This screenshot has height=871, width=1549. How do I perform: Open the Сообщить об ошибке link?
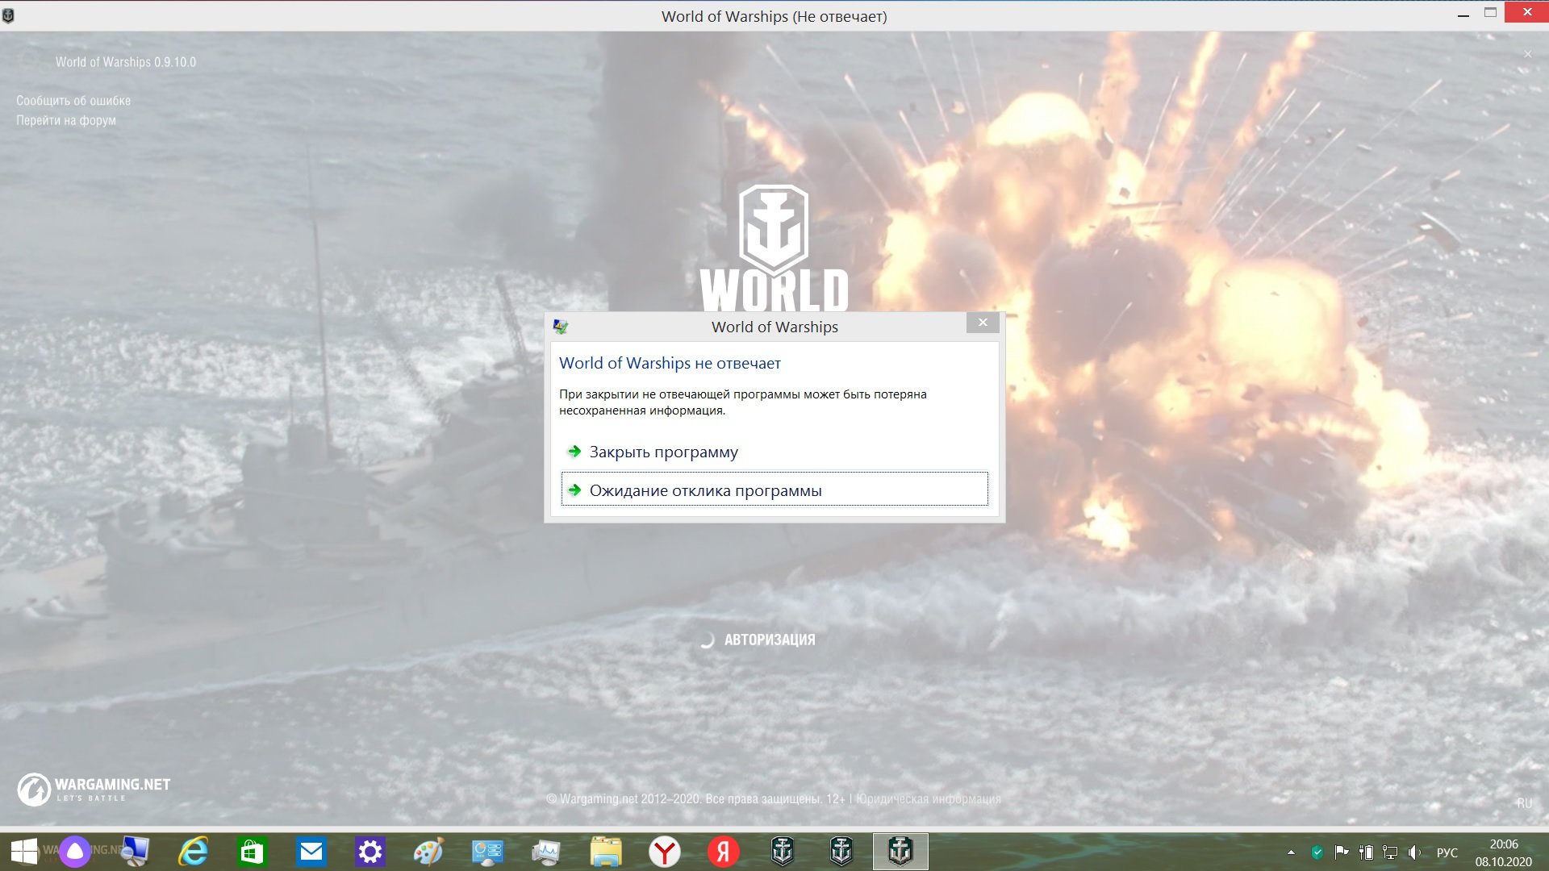click(73, 101)
